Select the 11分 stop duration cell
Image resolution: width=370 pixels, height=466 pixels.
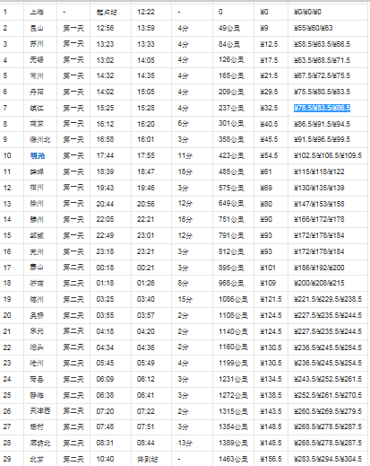pos(185,155)
